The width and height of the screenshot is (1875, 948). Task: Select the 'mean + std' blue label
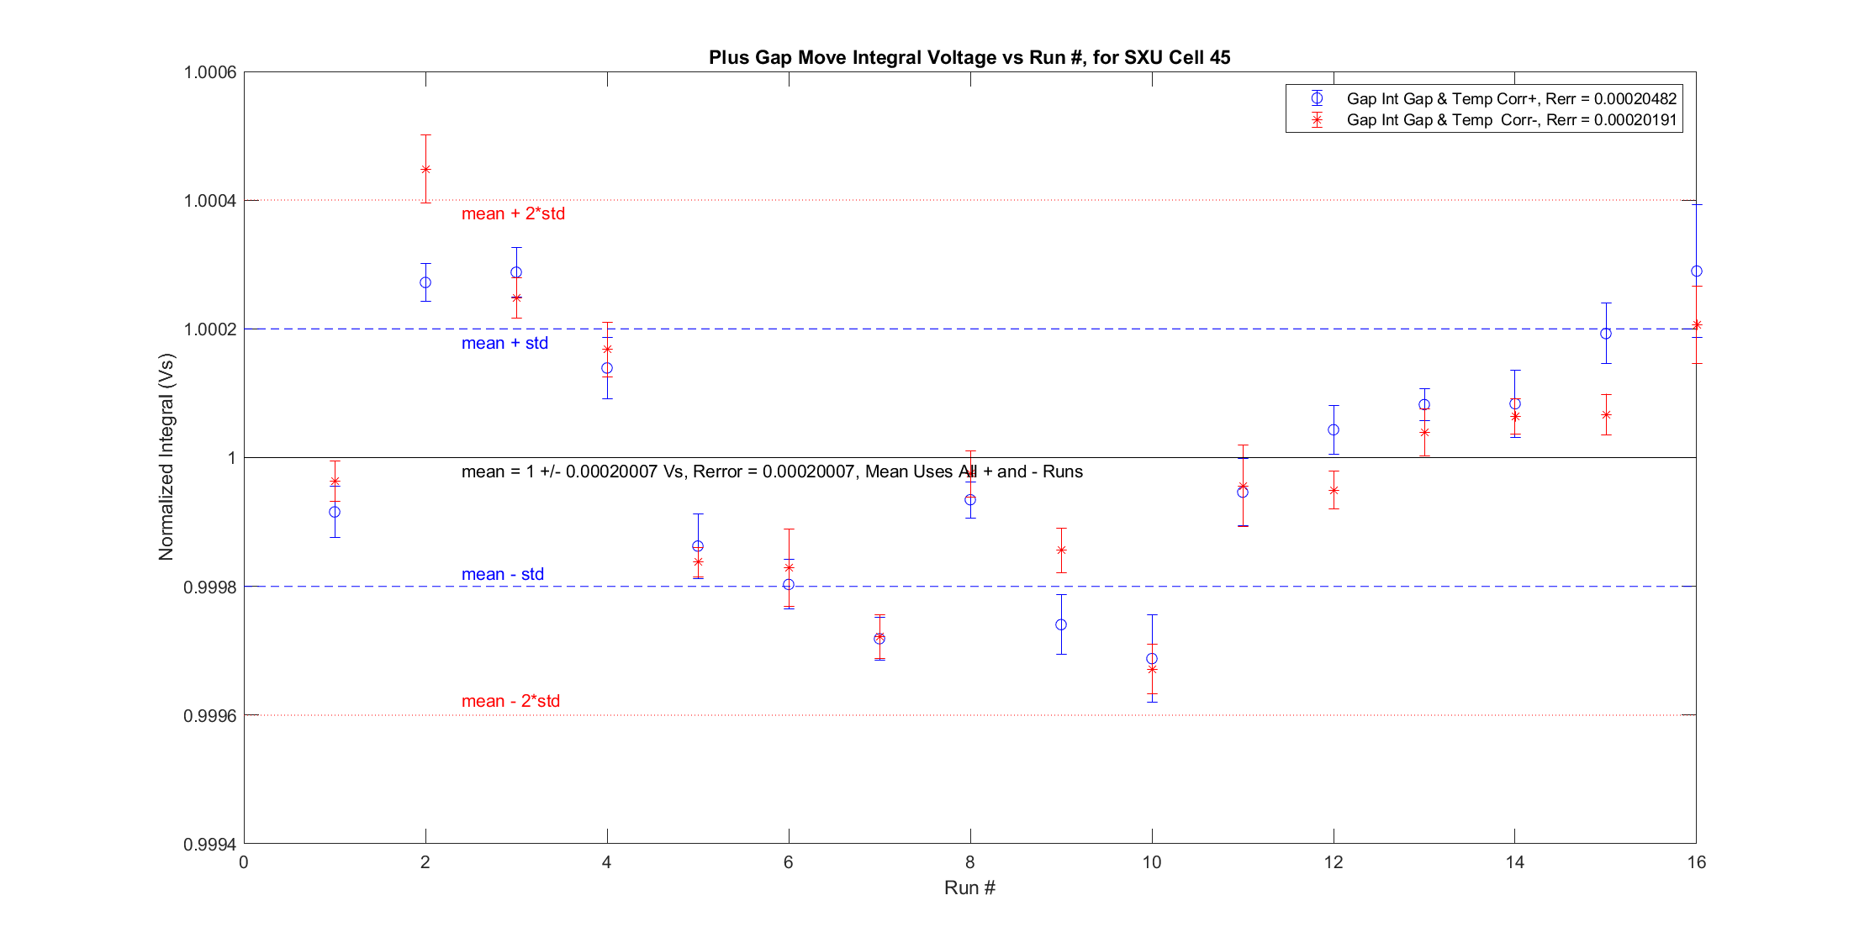click(x=504, y=343)
